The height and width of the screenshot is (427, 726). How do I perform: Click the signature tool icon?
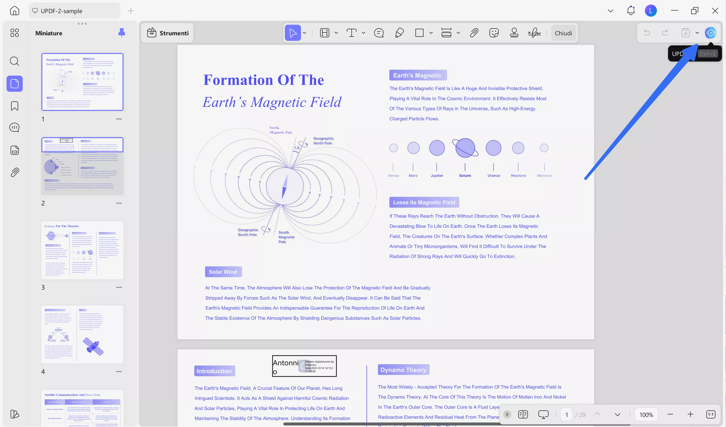[534, 33]
